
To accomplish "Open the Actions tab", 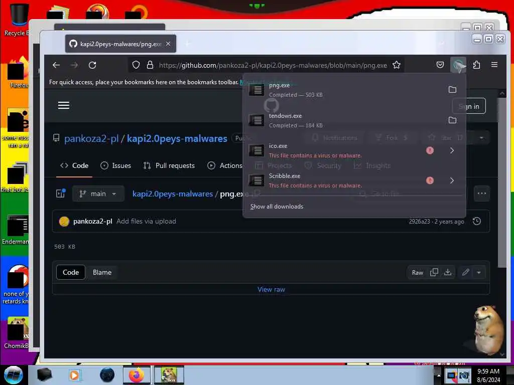I will click(x=225, y=165).
